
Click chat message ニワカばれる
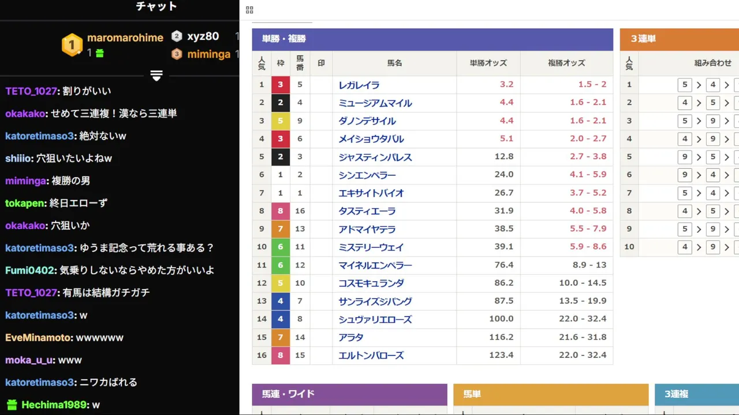point(108,383)
